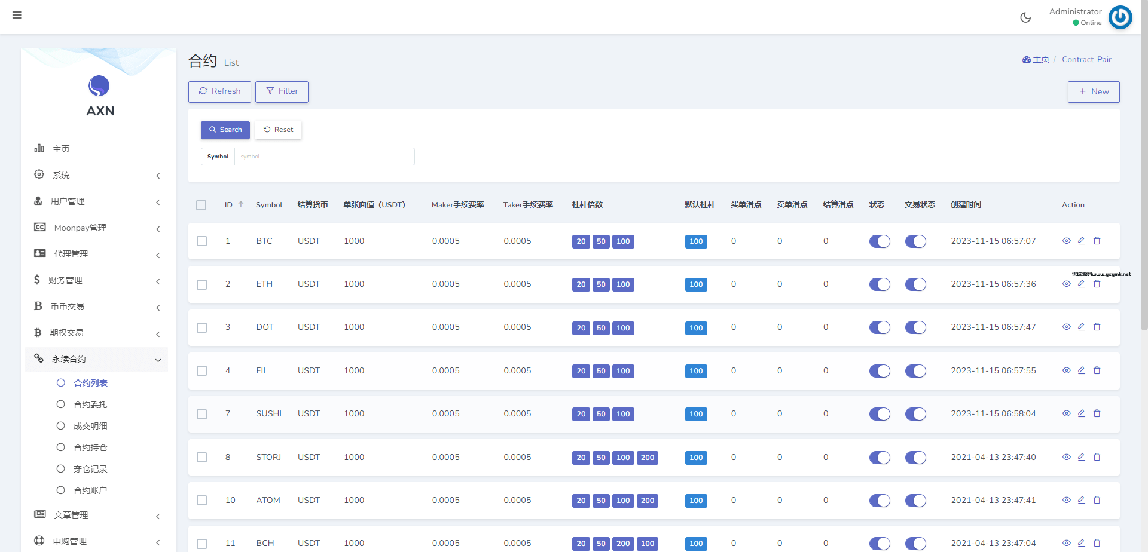Sort by ID column arrow
This screenshot has height=552, width=1148.
[241, 204]
